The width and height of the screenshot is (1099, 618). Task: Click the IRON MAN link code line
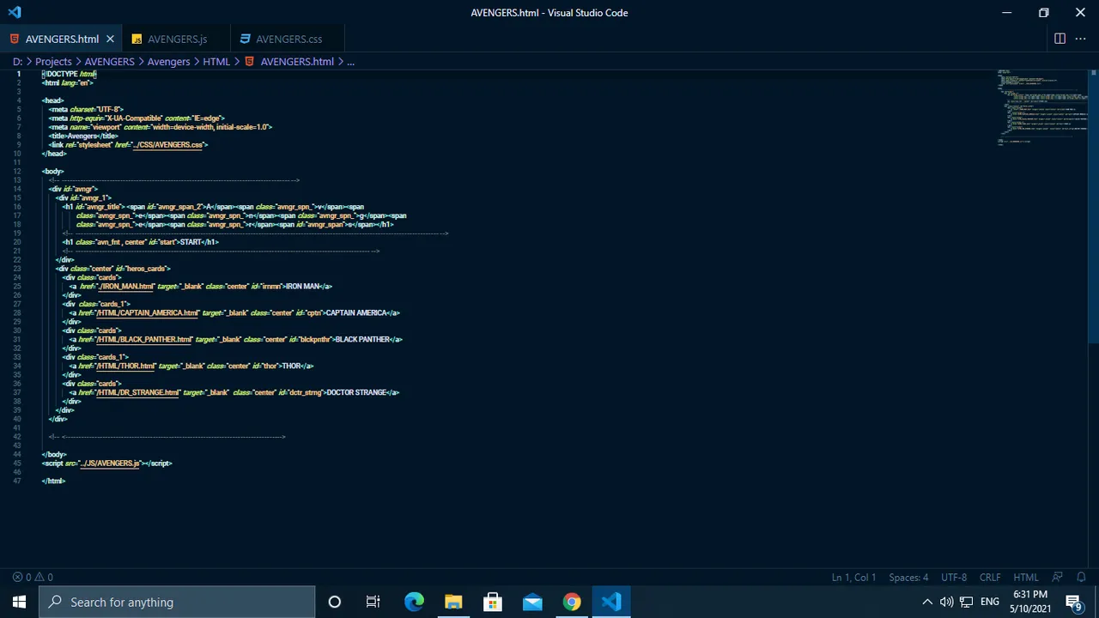(201, 287)
